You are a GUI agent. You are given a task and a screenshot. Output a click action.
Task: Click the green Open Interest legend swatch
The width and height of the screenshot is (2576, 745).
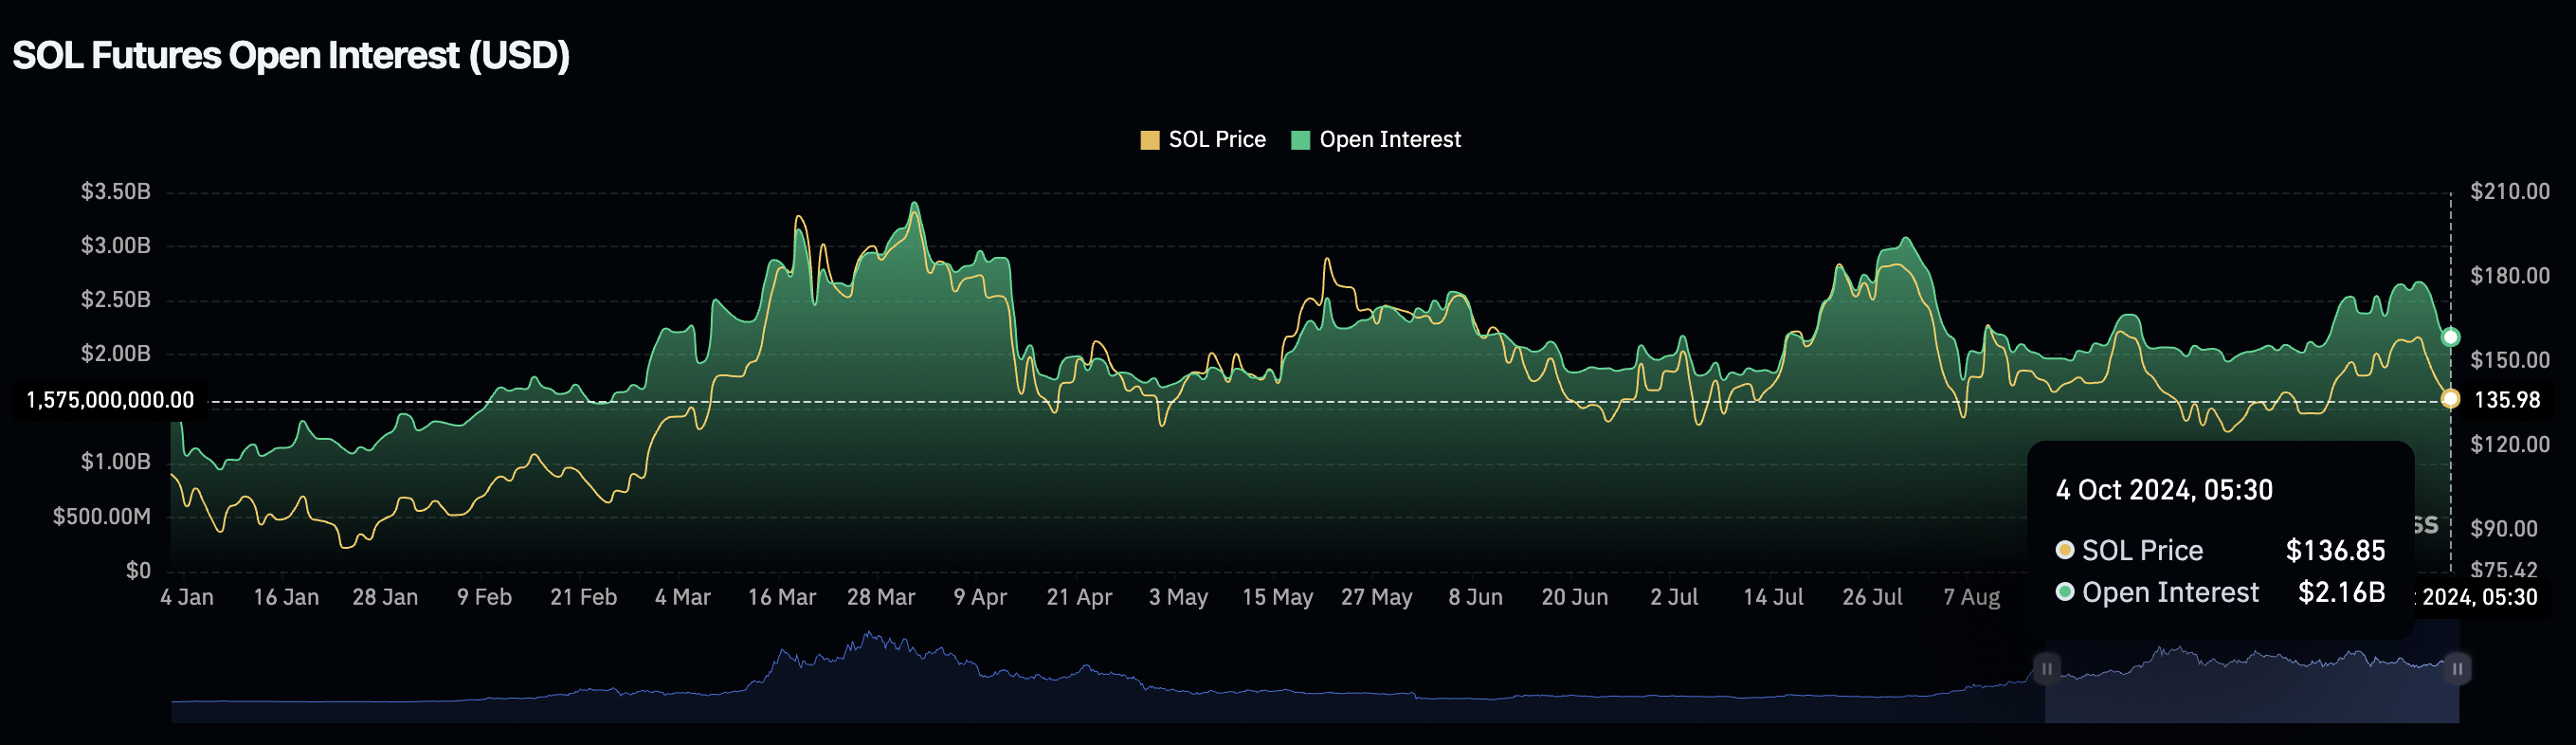1300,140
